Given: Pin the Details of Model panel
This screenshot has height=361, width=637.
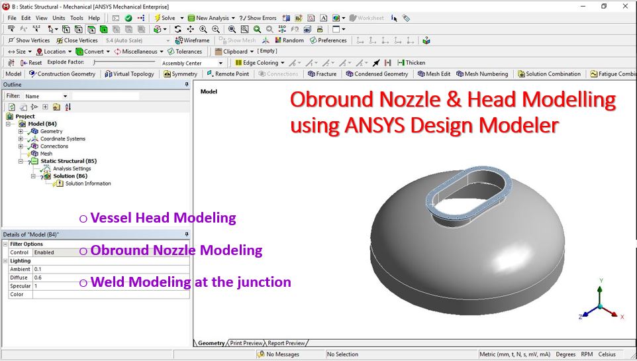Looking at the screenshot, I should tap(187, 234).
